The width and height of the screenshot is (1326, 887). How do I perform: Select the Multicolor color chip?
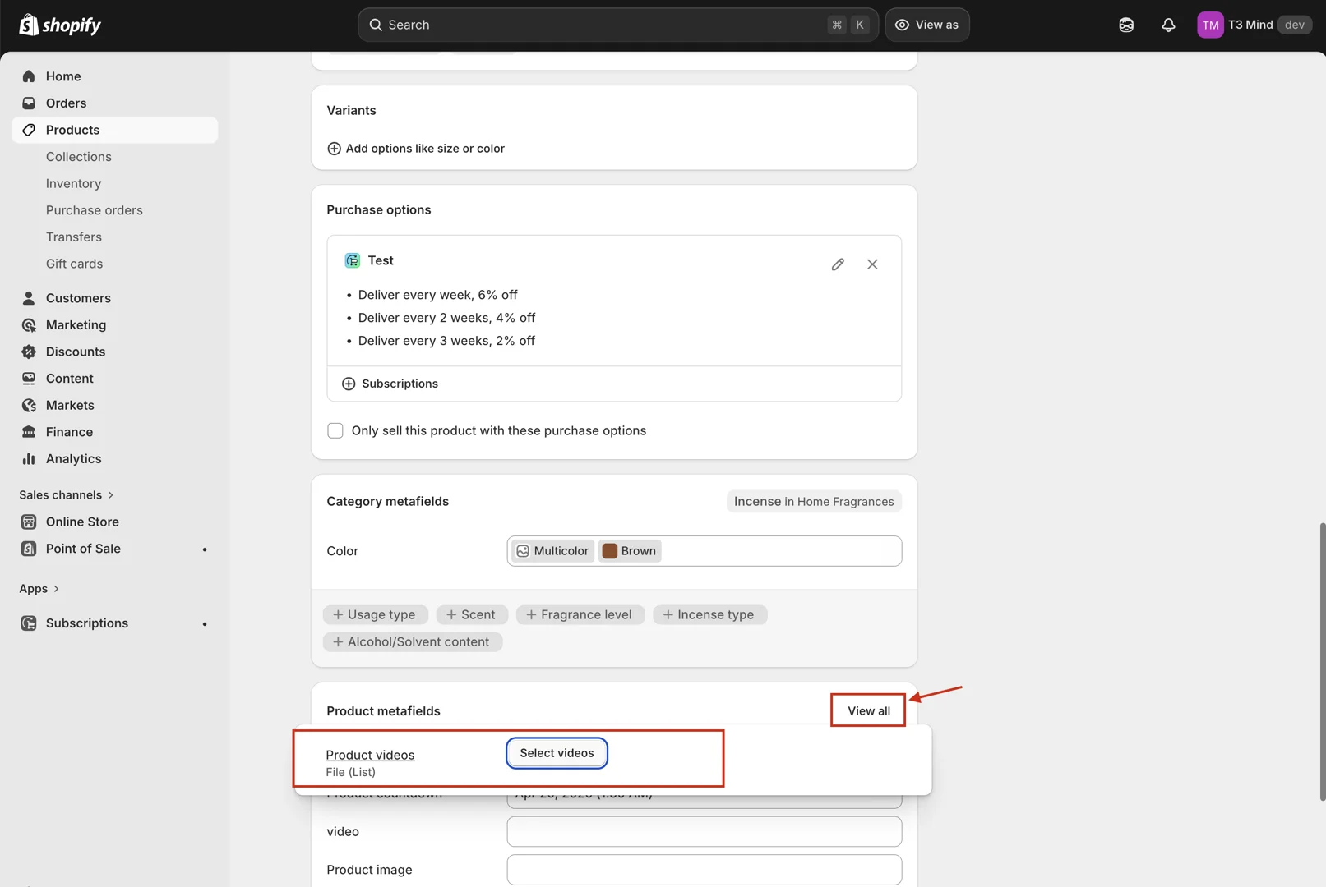tap(552, 551)
